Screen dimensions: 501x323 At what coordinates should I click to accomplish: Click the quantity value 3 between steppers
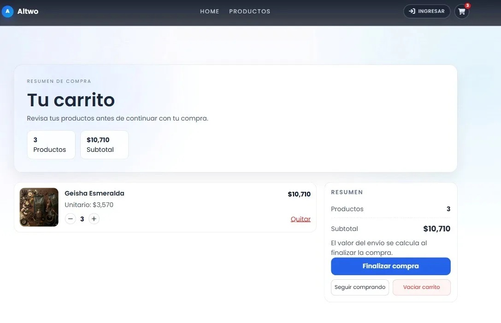tap(82, 219)
